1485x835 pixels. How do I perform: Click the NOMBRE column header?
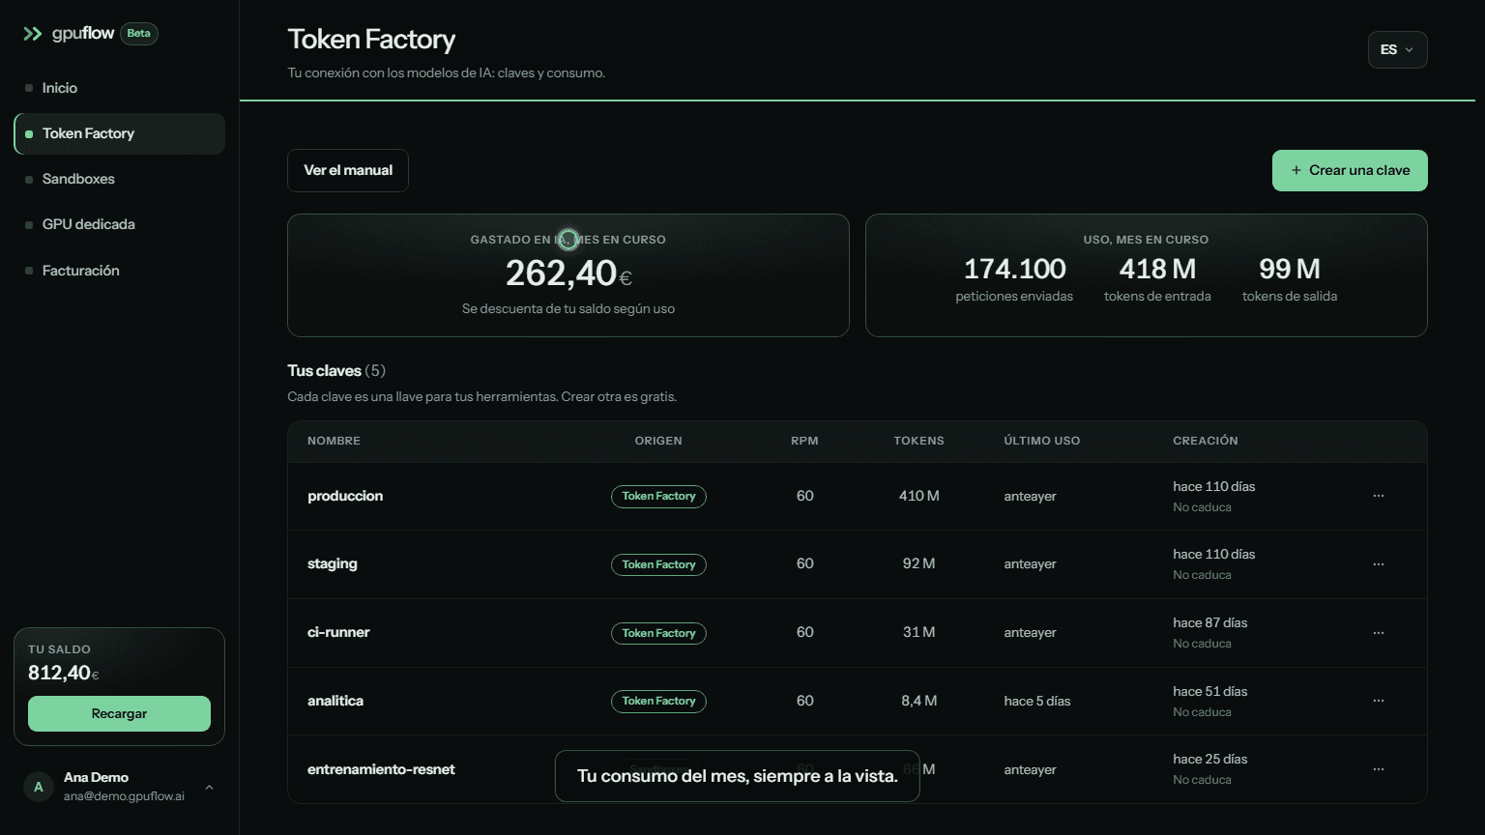click(x=334, y=441)
